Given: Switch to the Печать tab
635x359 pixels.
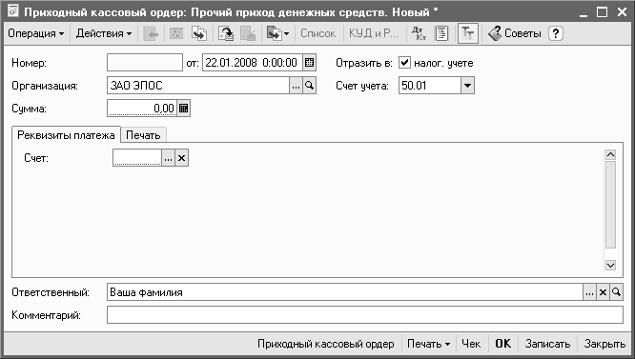Looking at the screenshot, I should pyautogui.click(x=143, y=135).
